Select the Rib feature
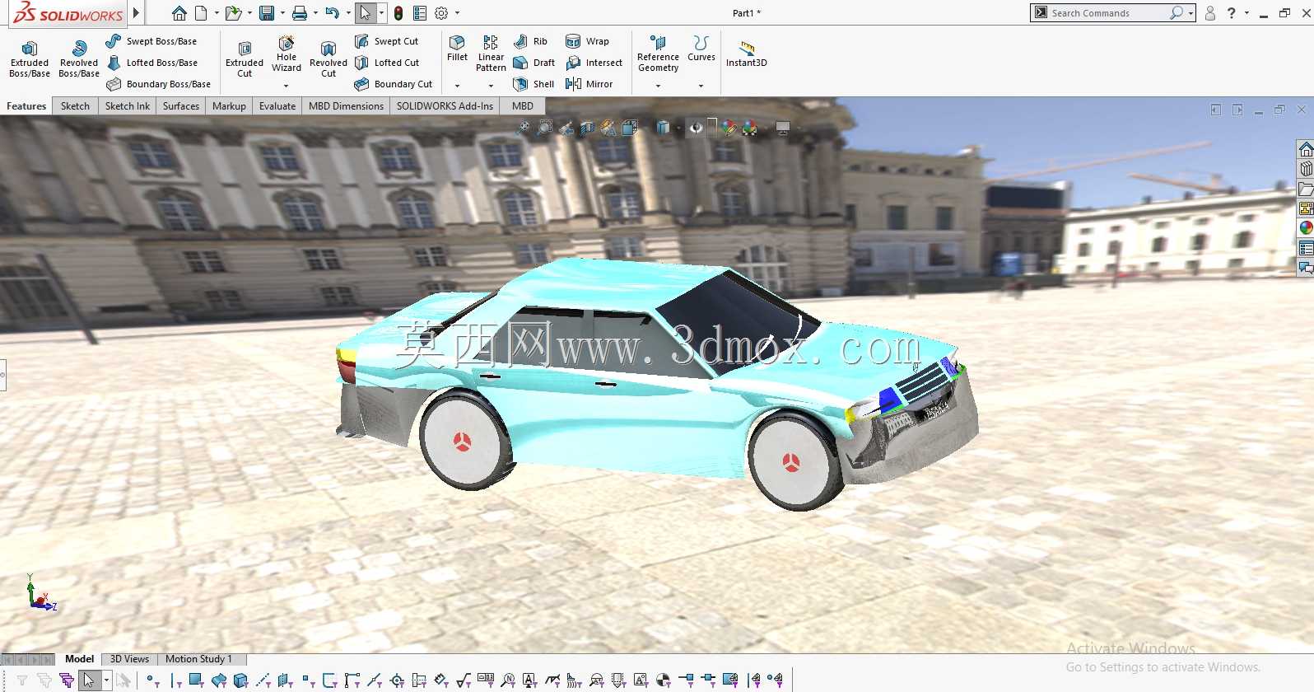This screenshot has width=1314, height=692. pyautogui.click(x=530, y=41)
